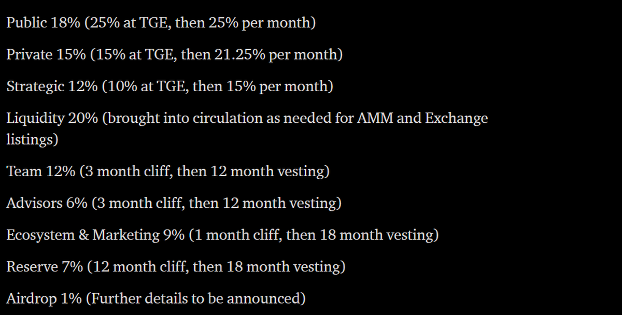This screenshot has width=622, height=315.
Task: Click the word "Private"
Action: click(29, 54)
